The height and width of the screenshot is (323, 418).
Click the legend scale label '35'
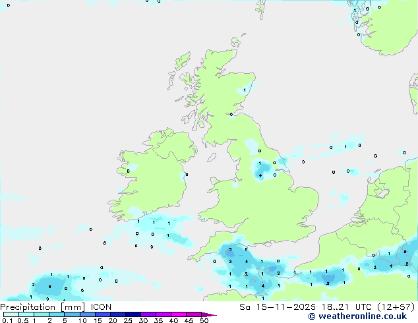158,320
